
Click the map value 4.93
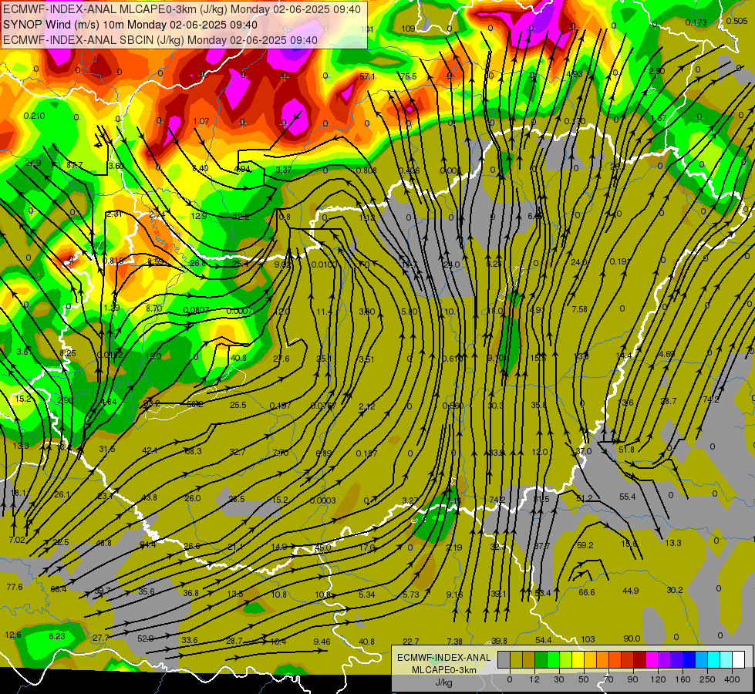coord(574,74)
